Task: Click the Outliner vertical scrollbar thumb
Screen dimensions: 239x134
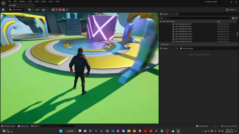Action: [x=237, y=34]
